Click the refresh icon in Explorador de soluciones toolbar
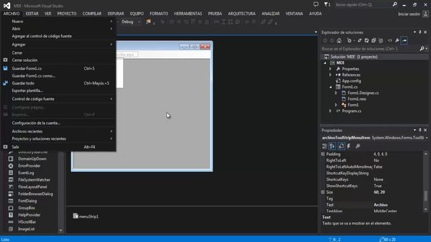The height and width of the screenshot is (242, 431). tap(366, 40)
